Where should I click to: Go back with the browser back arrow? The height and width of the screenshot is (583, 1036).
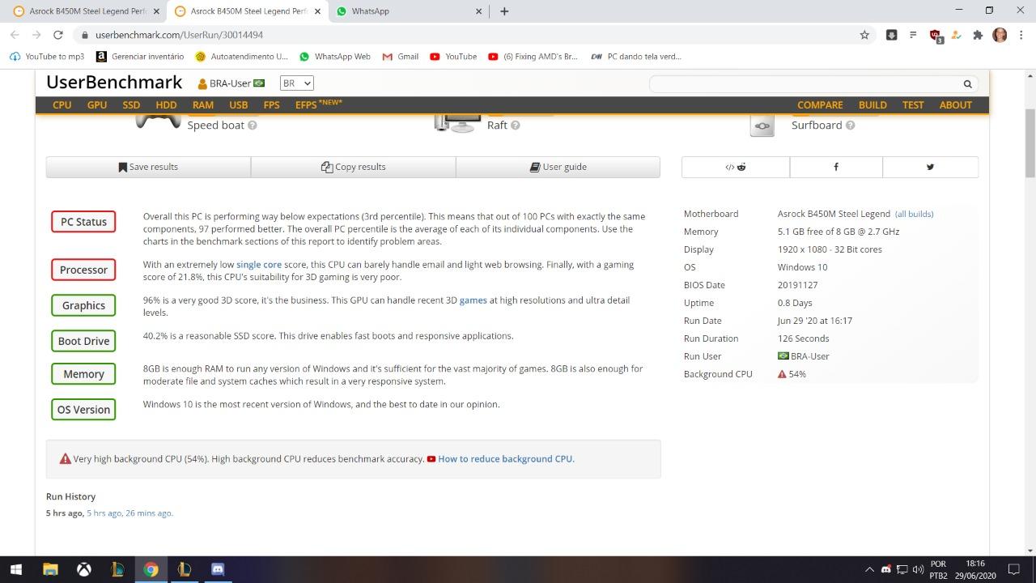15,35
